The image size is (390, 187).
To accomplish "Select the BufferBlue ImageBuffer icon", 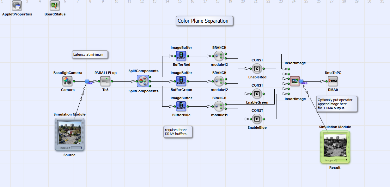I will tap(181, 106).
